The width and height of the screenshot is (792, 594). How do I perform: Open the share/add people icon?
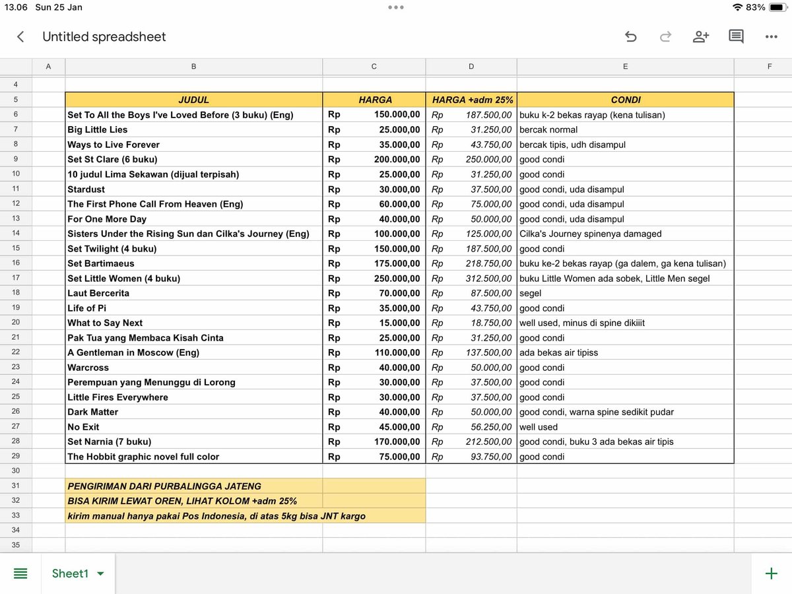pyautogui.click(x=701, y=37)
